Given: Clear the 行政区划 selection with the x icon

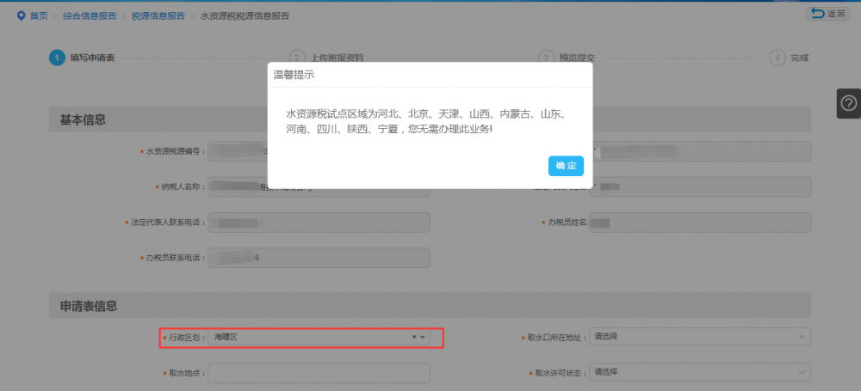Looking at the screenshot, I should click(x=414, y=338).
